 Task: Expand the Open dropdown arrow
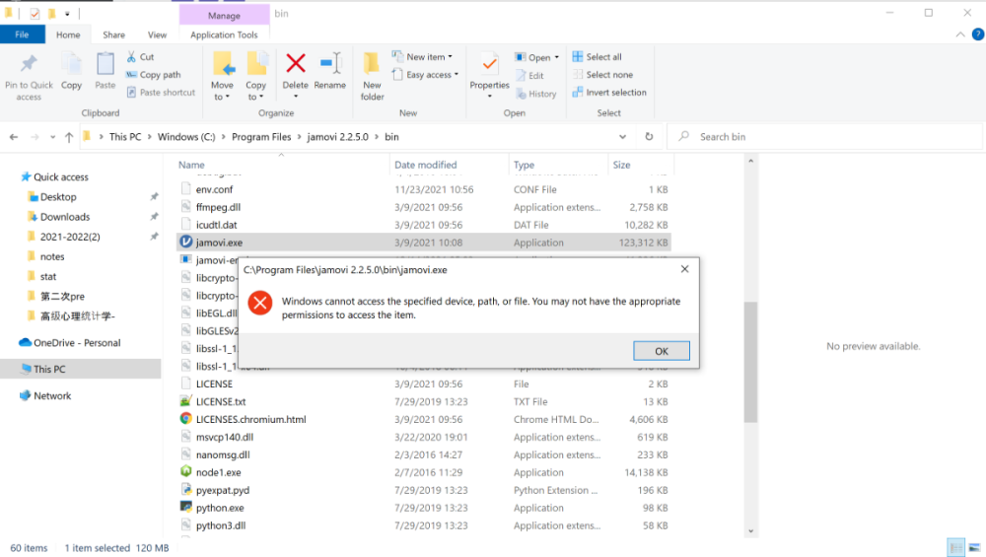[x=556, y=57]
